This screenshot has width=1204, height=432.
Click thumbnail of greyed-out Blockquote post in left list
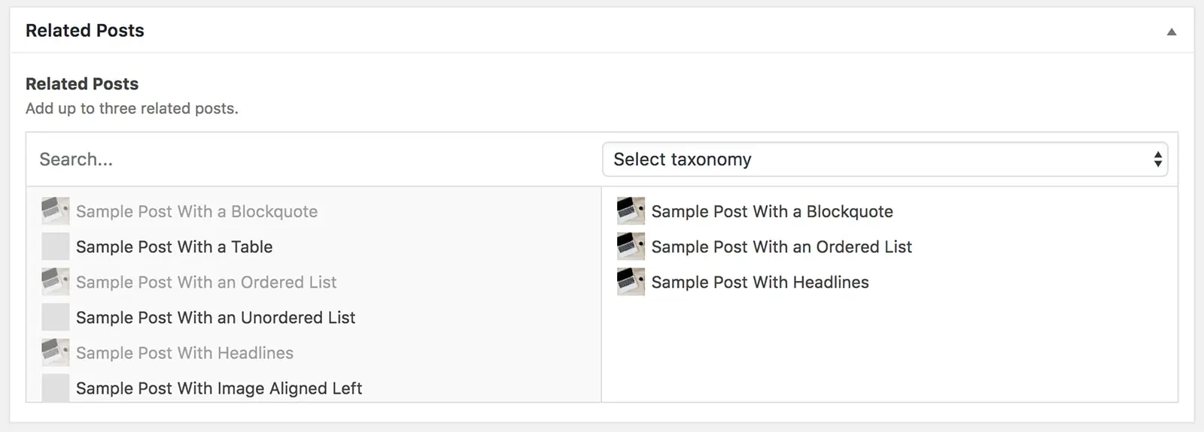(x=56, y=211)
